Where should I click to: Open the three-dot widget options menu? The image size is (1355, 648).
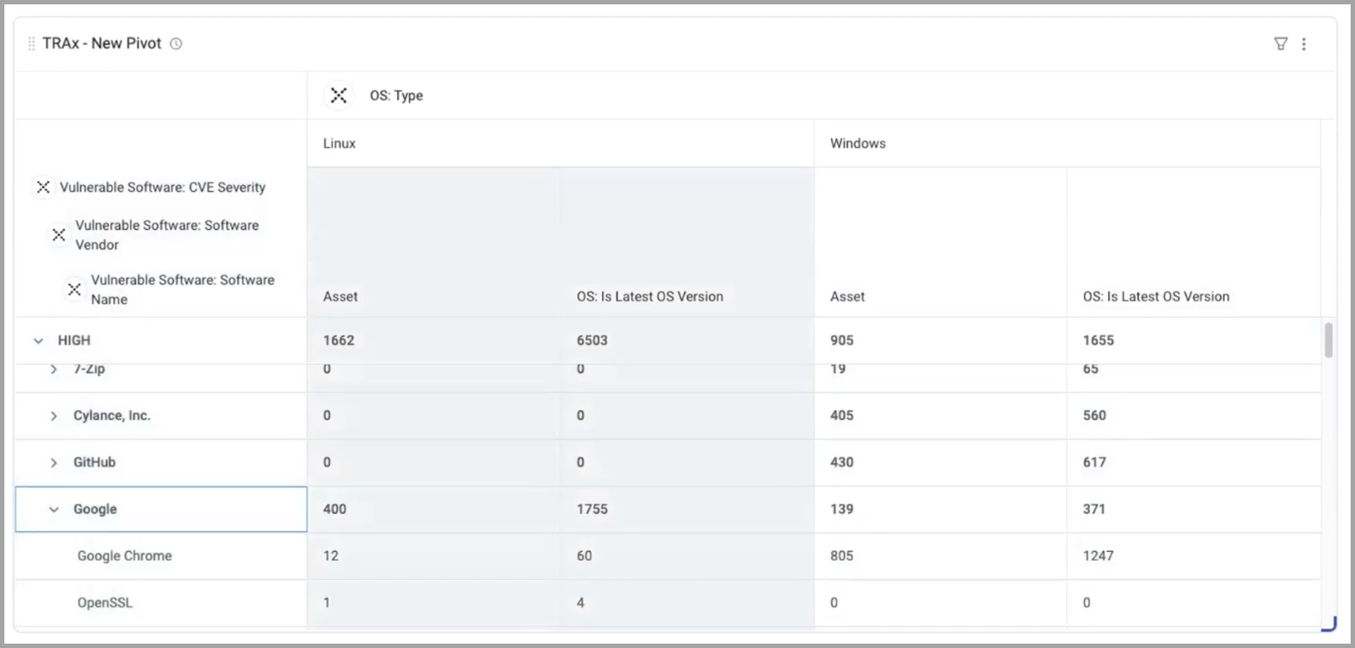[1304, 44]
